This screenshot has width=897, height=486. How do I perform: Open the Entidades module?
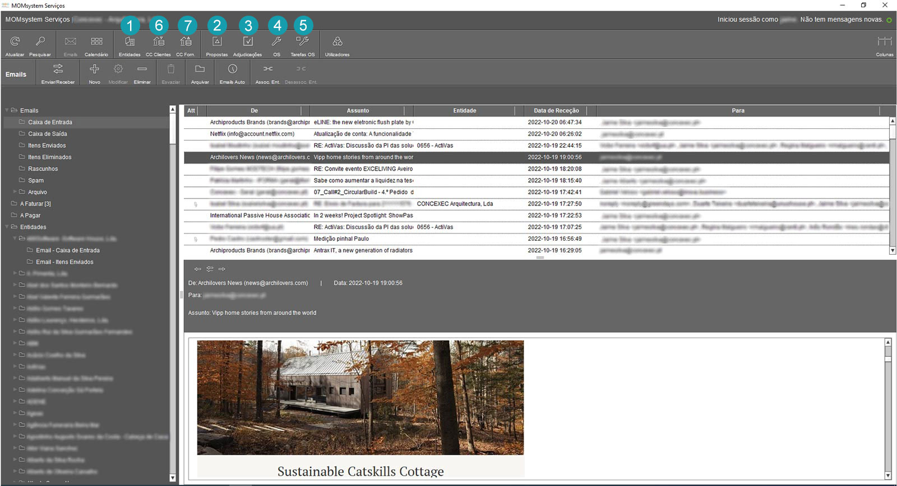(x=130, y=42)
